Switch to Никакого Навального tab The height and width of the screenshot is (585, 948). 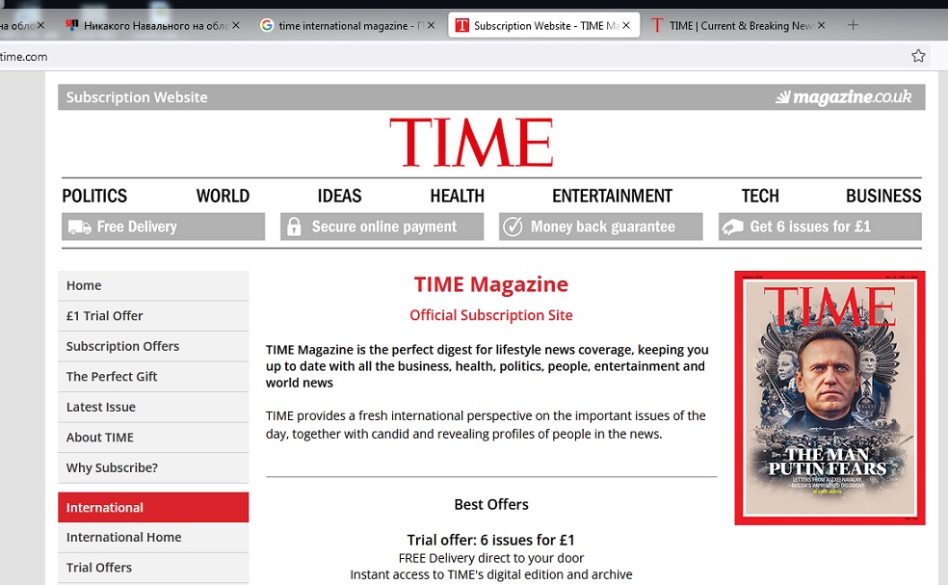pos(152,25)
